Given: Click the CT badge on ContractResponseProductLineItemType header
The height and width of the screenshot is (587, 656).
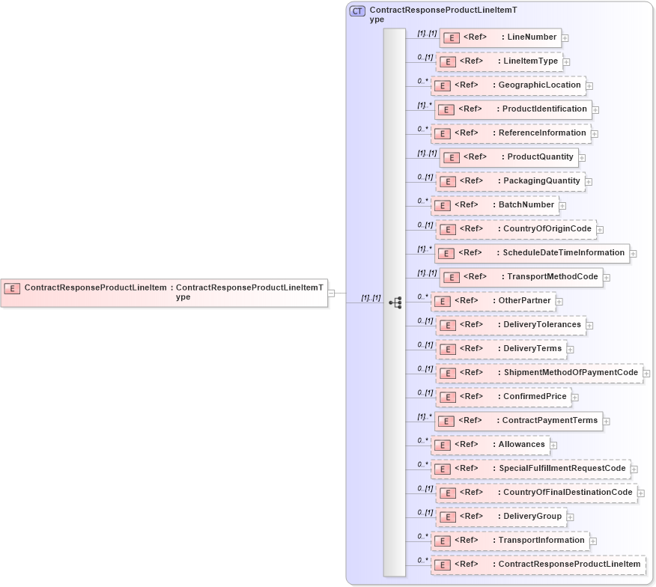Looking at the screenshot, I should (x=356, y=10).
